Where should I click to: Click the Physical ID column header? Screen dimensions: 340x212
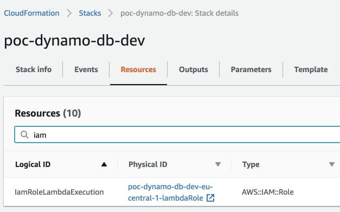pyautogui.click(x=148, y=164)
